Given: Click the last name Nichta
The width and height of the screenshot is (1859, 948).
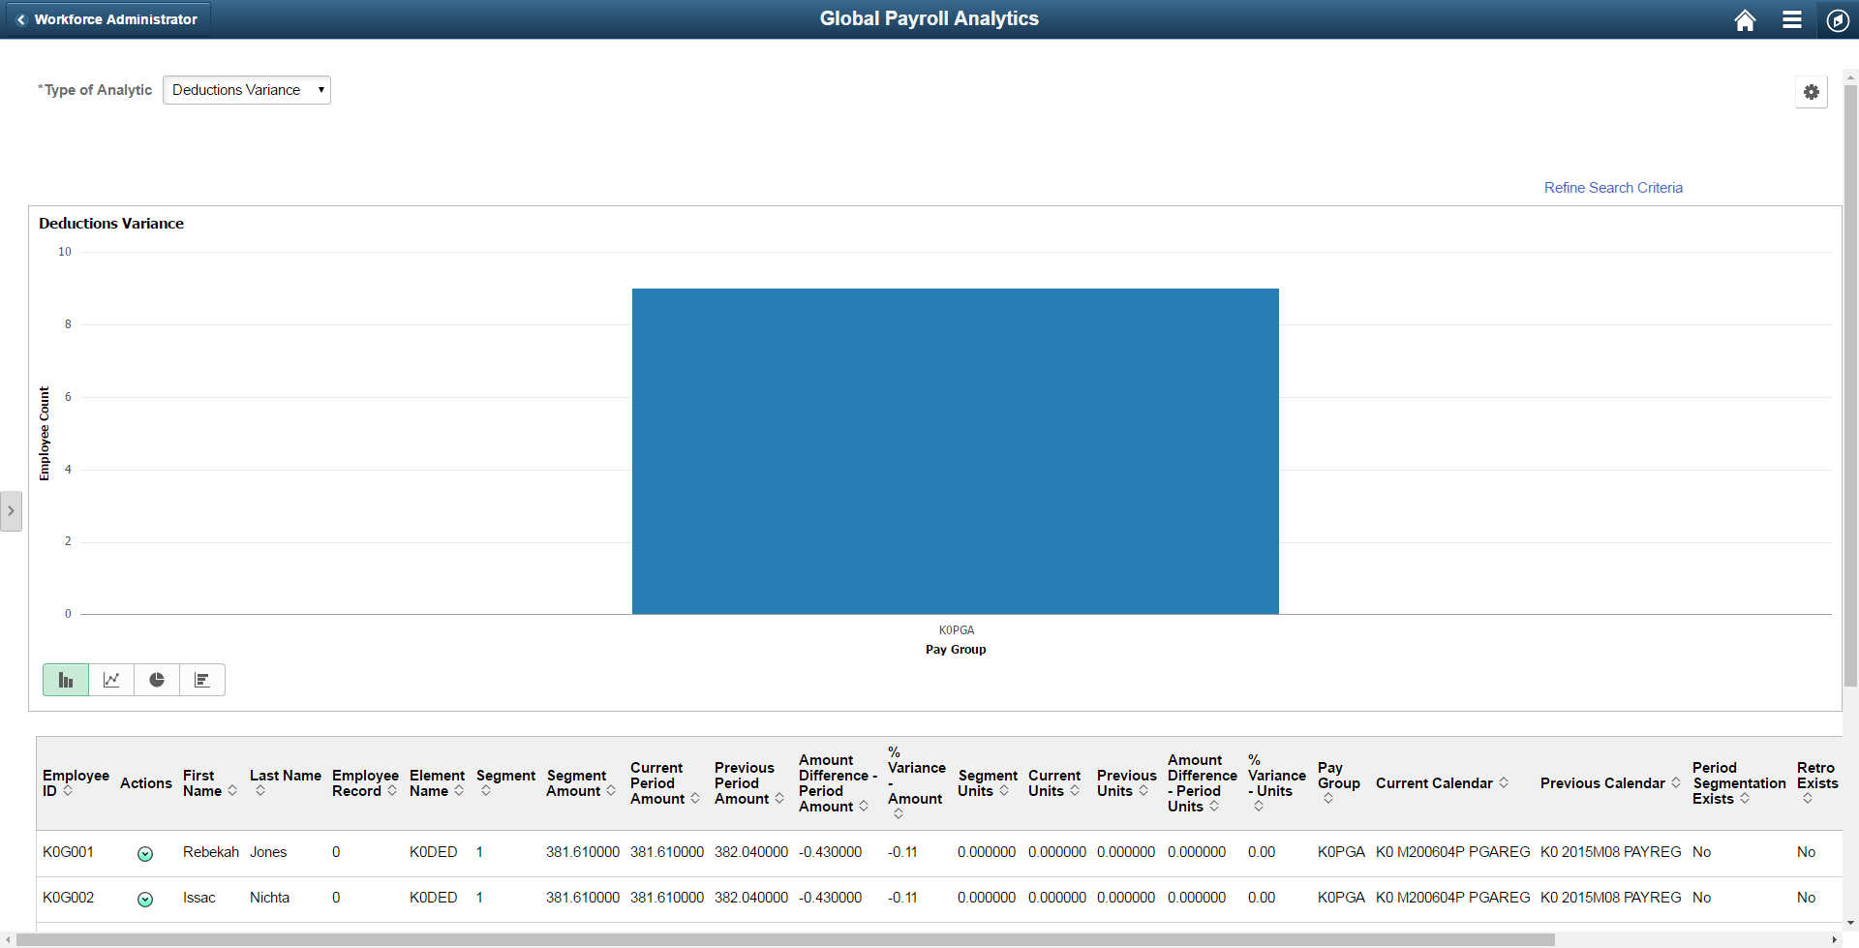Looking at the screenshot, I should (x=269, y=898).
